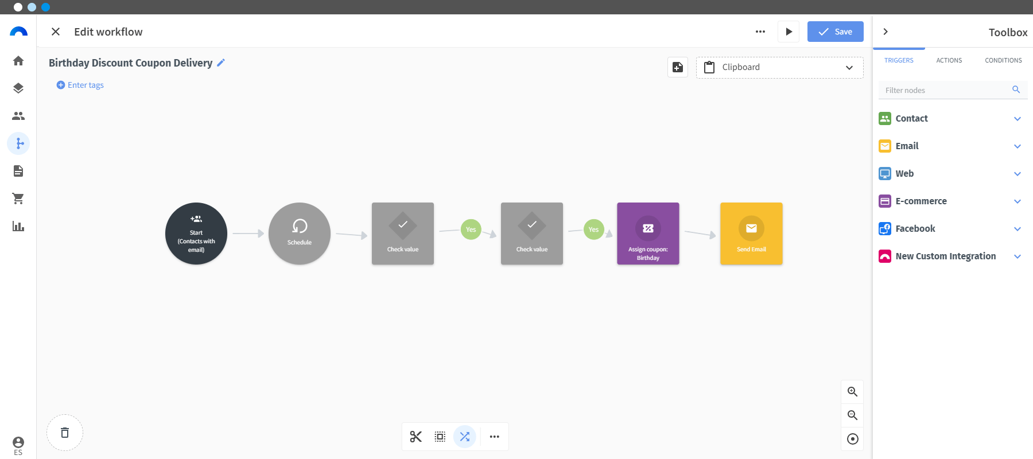This screenshot has height=459, width=1033.
Task: Click the select-all nodes icon
Action: 440,437
